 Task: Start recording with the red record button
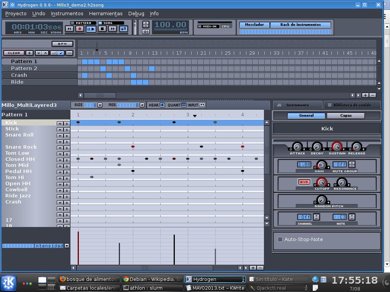(x=80, y=29)
